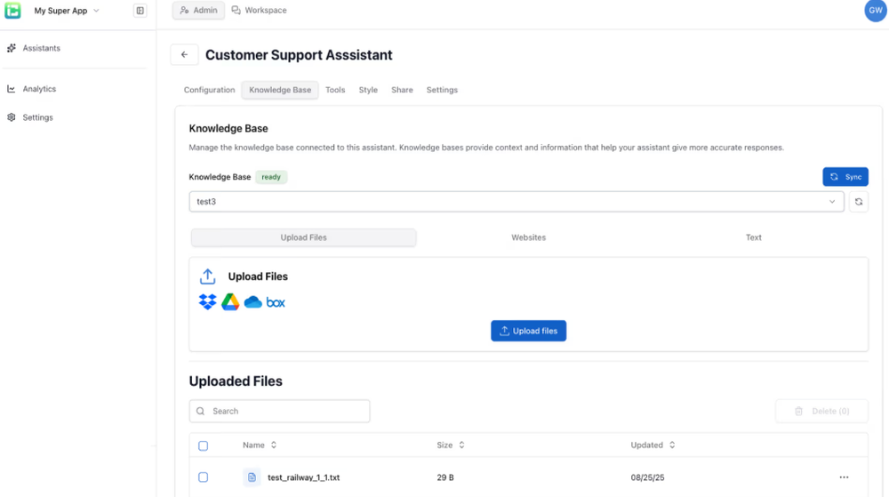Open three-dot menu for test_railway_1_1.txt

[x=844, y=477]
